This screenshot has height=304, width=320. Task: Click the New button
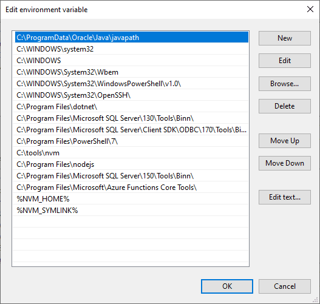click(285, 38)
